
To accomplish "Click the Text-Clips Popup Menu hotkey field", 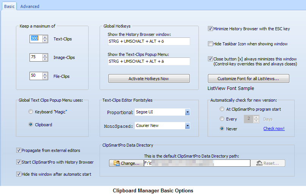I will (148, 61).
